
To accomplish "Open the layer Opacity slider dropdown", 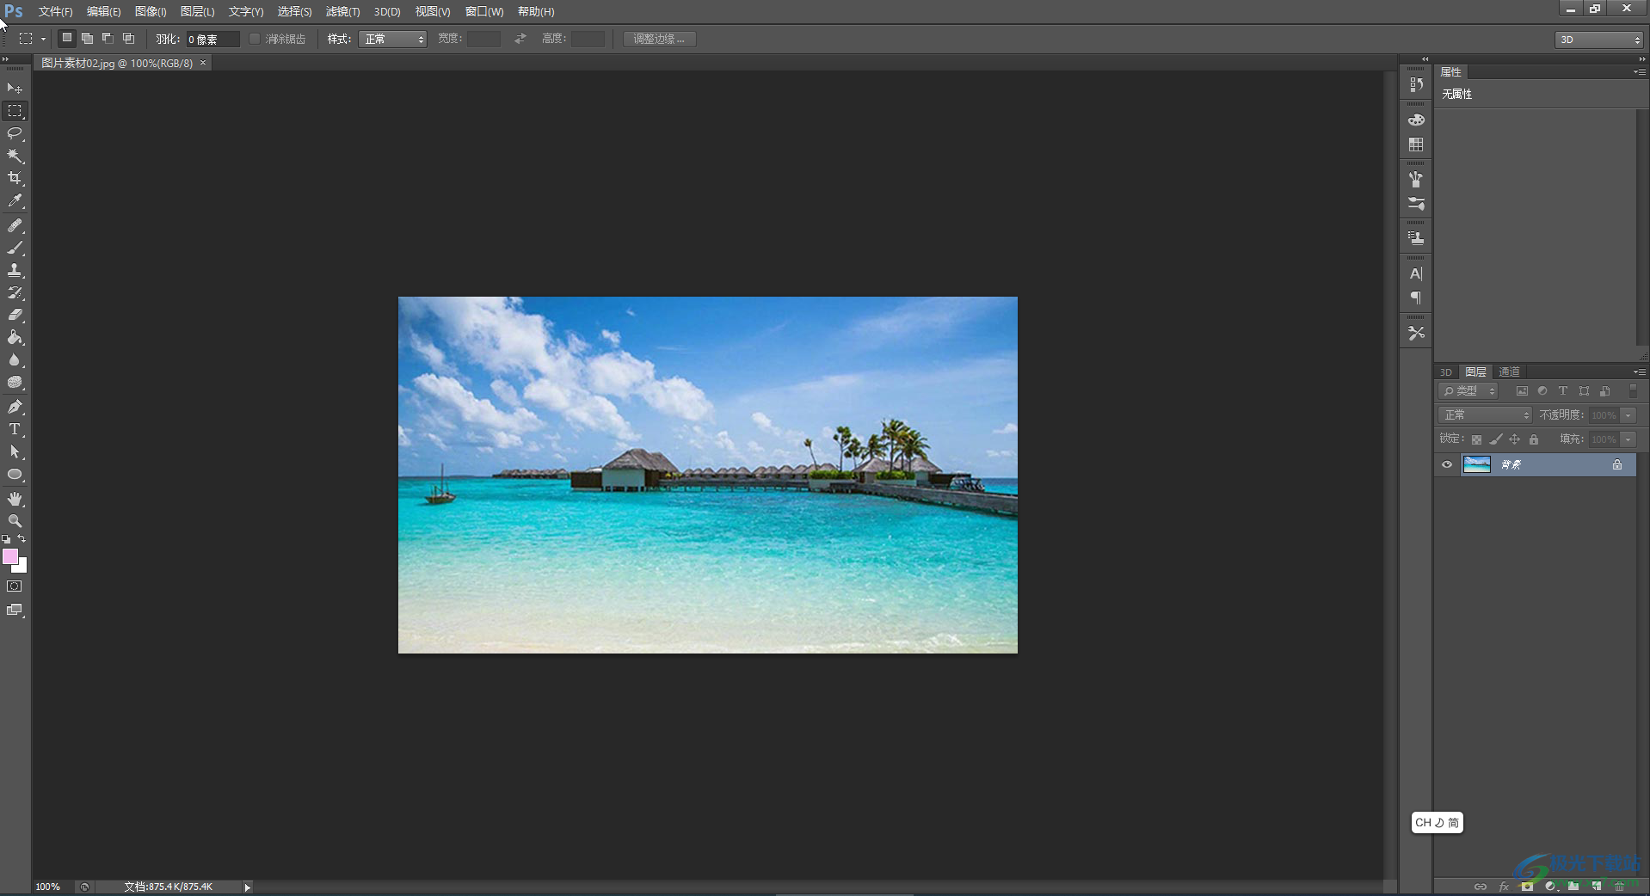I will [x=1628, y=415].
